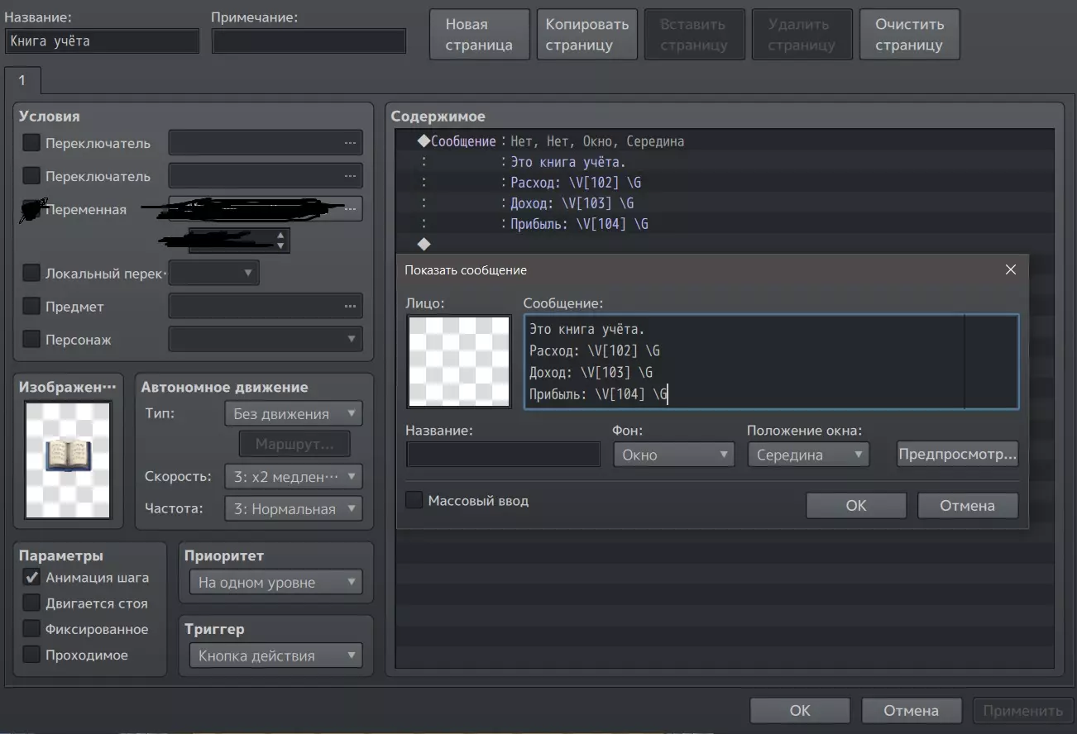
Task: Click the book event image thumbnail
Action: click(x=68, y=460)
